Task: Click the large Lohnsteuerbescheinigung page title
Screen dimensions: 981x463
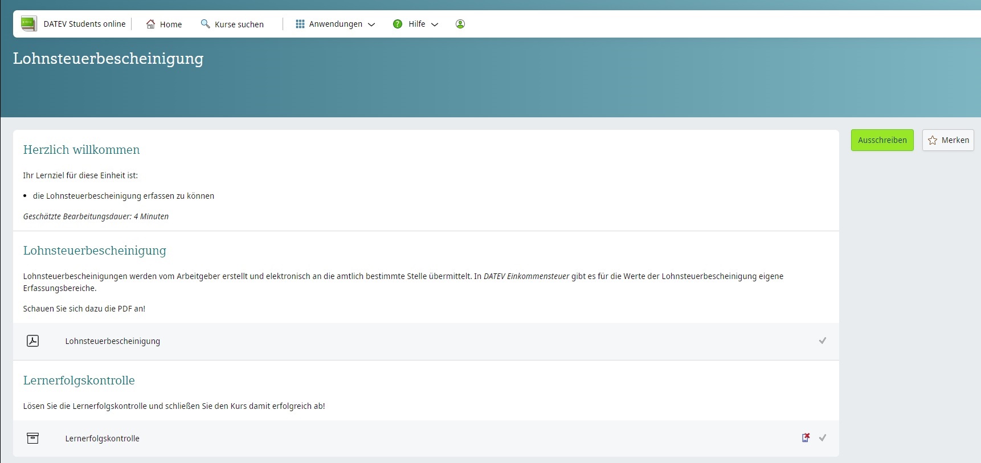Action: [108, 59]
